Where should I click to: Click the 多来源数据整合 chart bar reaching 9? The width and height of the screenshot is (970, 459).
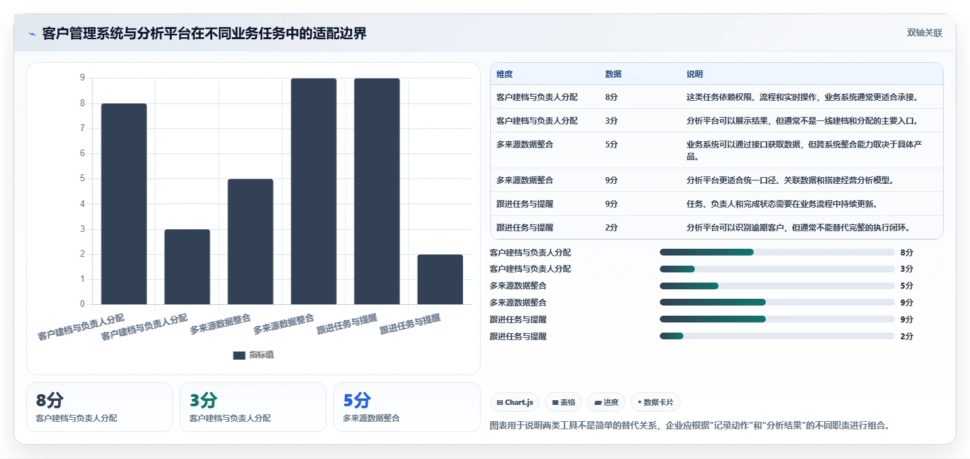point(314,191)
